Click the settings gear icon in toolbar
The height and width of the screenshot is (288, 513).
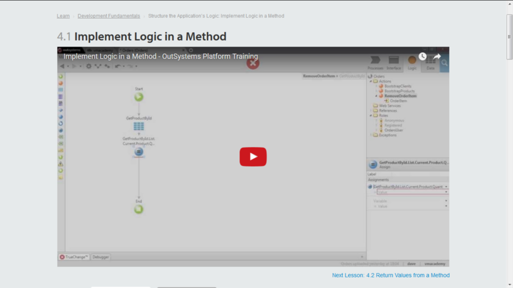click(89, 66)
